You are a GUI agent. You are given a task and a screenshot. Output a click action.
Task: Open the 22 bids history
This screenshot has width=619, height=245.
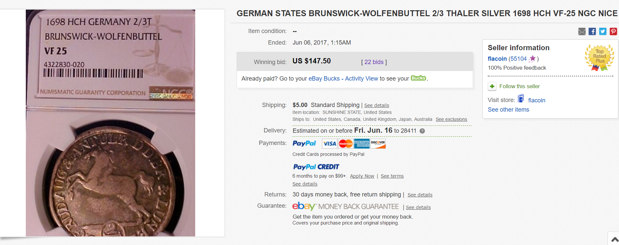click(374, 62)
